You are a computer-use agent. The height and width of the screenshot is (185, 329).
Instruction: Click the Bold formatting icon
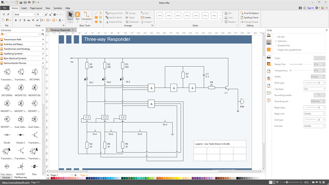point(16,20)
